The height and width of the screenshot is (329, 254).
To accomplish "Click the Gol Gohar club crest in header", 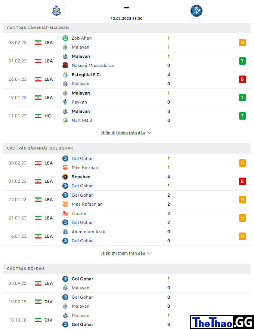I will tap(196, 11).
